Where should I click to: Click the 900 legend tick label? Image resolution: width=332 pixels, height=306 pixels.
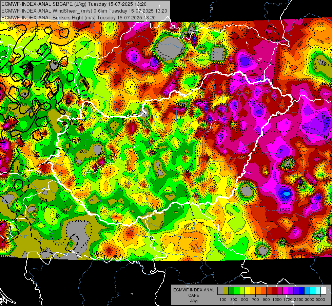[266, 300]
